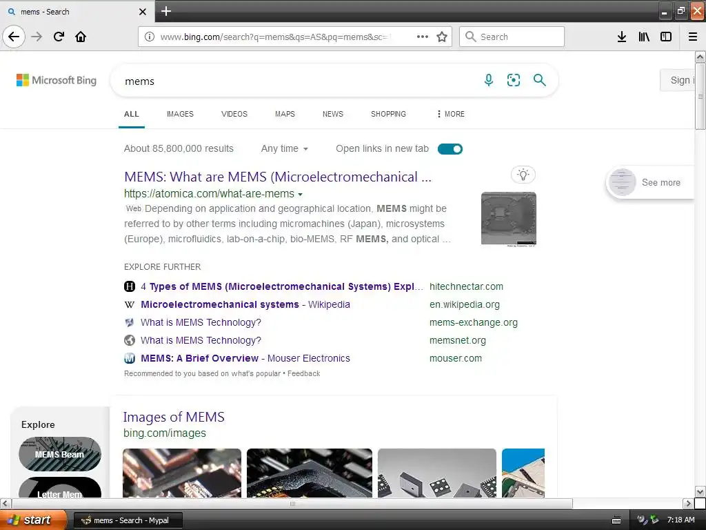This screenshot has height=530, width=706.
Task: Toggle the sidebar view icon
Action: (666, 37)
